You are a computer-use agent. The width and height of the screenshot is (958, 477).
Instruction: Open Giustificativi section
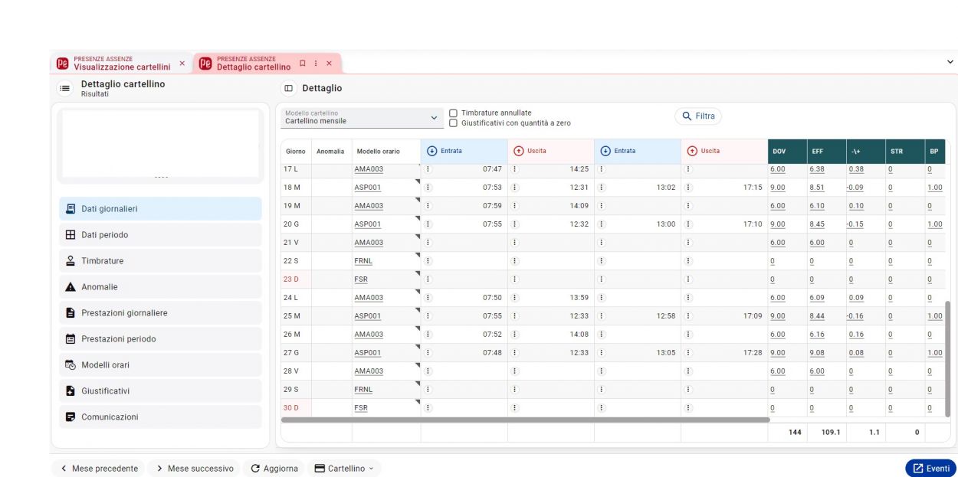(160, 391)
